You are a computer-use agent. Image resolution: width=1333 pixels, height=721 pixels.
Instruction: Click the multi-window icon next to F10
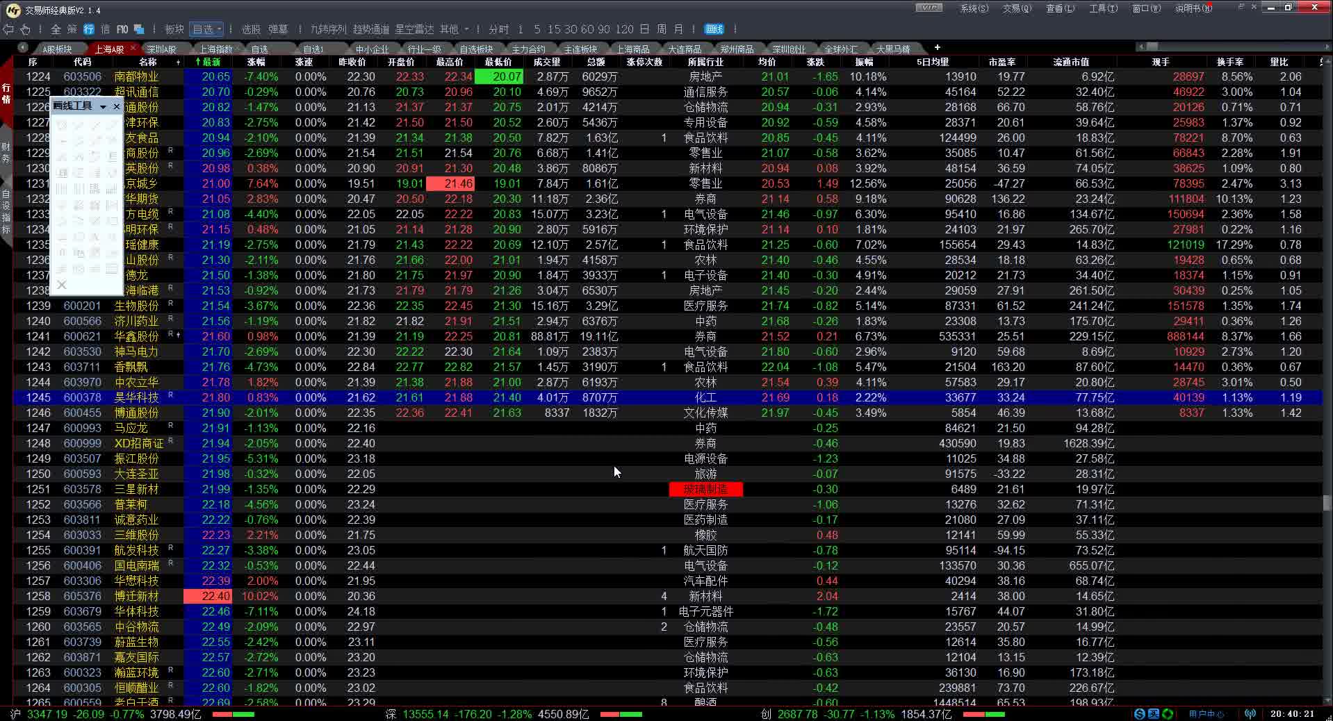tap(139, 29)
